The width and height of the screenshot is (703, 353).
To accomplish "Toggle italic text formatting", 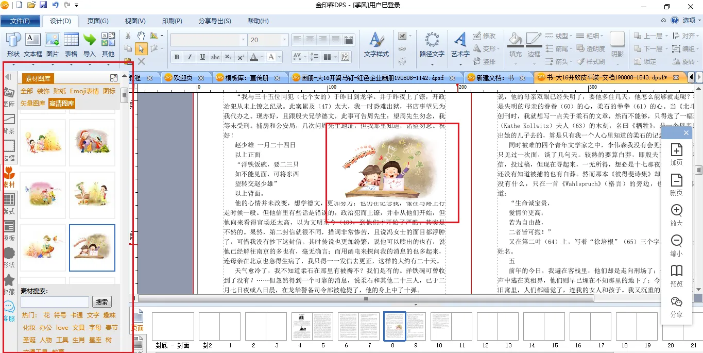I will pos(190,57).
